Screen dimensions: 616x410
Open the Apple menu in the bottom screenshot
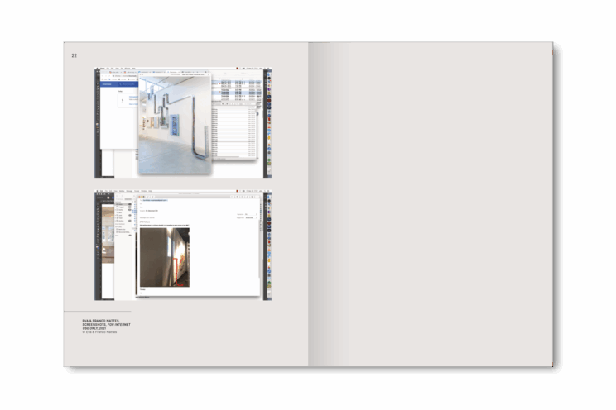pos(98,191)
